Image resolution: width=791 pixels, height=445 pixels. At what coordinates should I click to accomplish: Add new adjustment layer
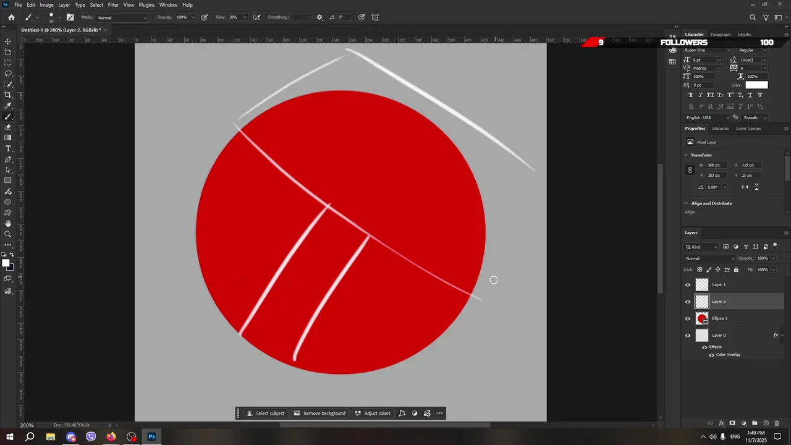click(743, 423)
